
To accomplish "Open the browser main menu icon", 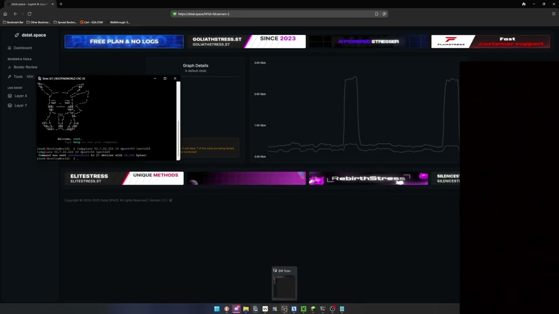I will (553, 14).
